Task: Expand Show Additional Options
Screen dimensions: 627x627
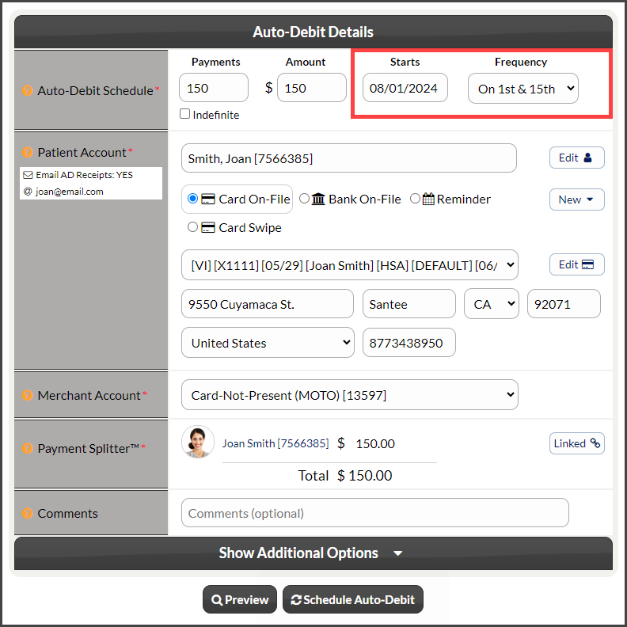Action: click(313, 553)
